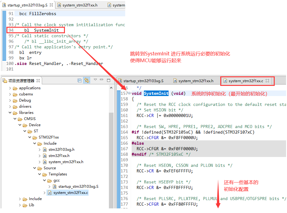Viewport: 287px width, 213px height.
Task: Select the CMSIS folder icon
Action: pos(20,119)
